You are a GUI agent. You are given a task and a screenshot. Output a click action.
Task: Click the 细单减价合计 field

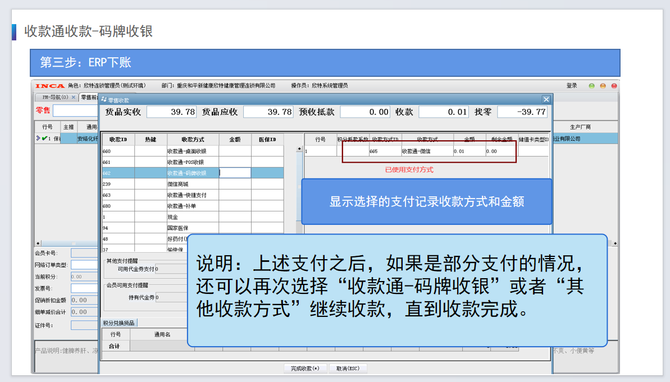click(84, 312)
